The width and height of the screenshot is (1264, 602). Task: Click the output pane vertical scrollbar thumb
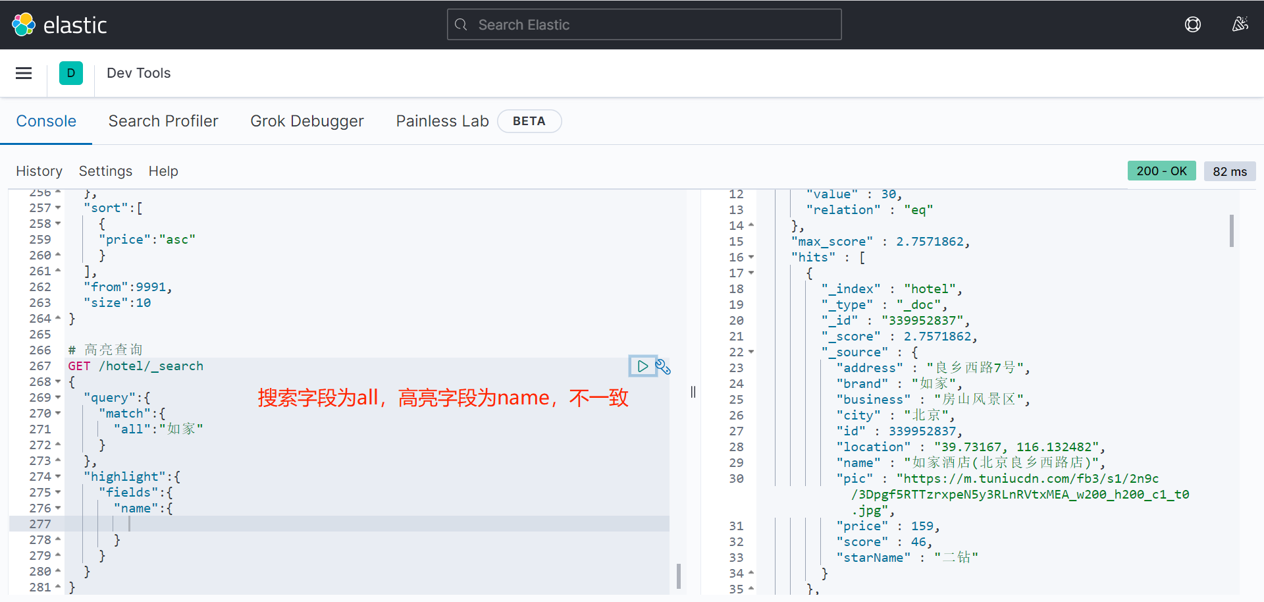tap(1231, 231)
